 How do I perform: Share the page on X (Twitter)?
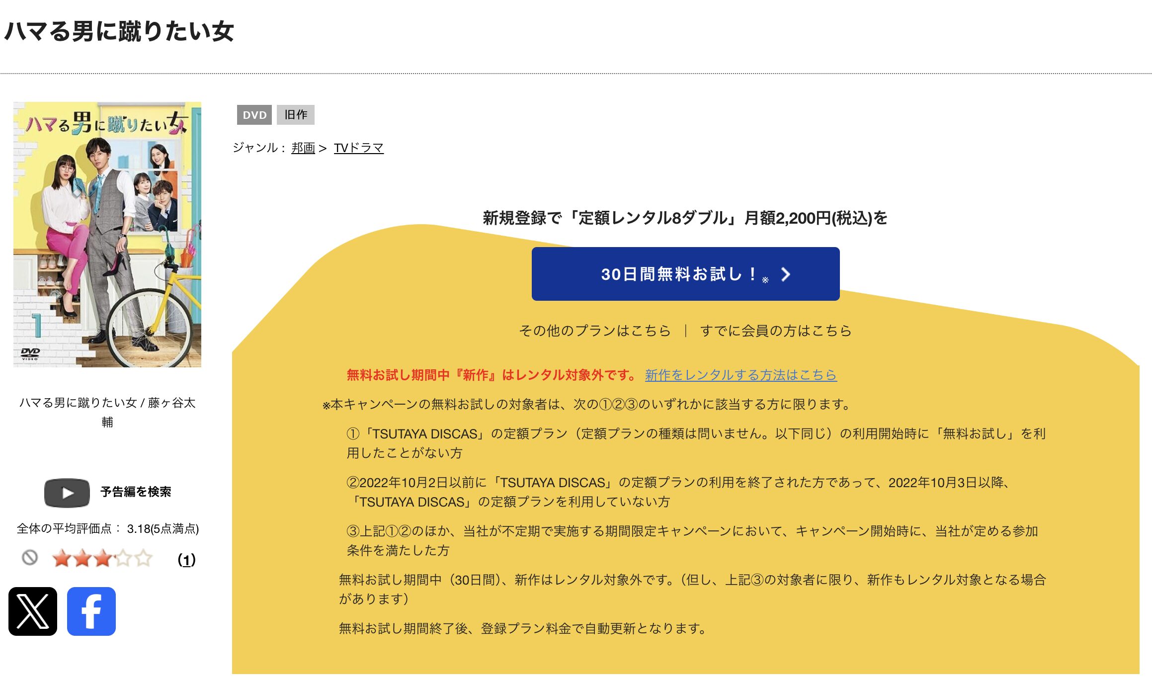(x=33, y=611)
